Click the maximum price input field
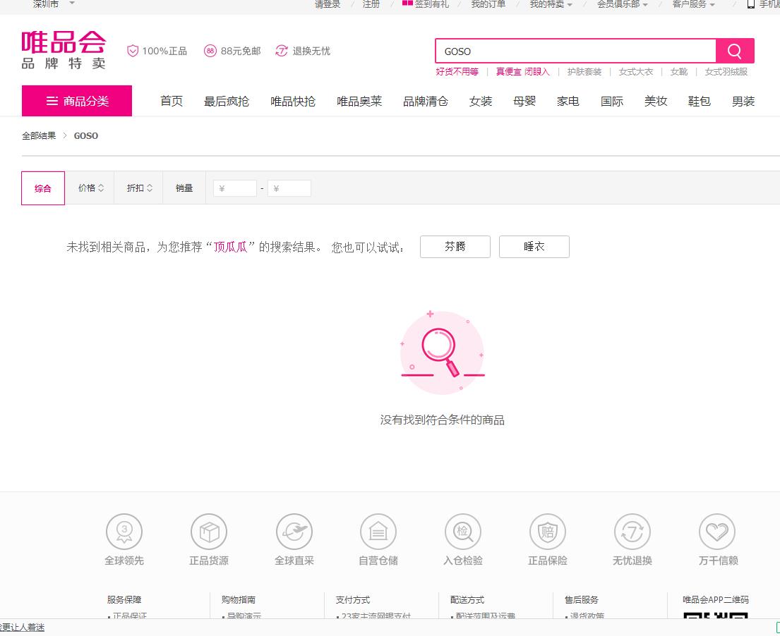Screen dimensions: 780x636 [289, 188]
